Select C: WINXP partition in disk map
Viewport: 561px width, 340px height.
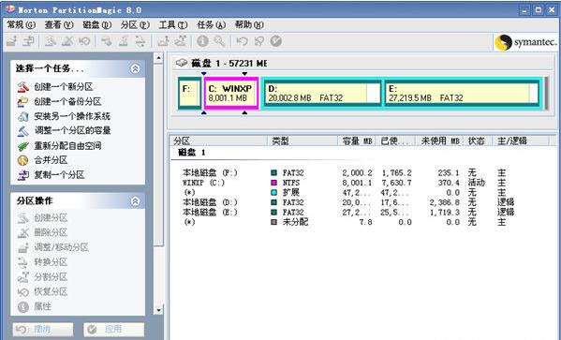231,93
